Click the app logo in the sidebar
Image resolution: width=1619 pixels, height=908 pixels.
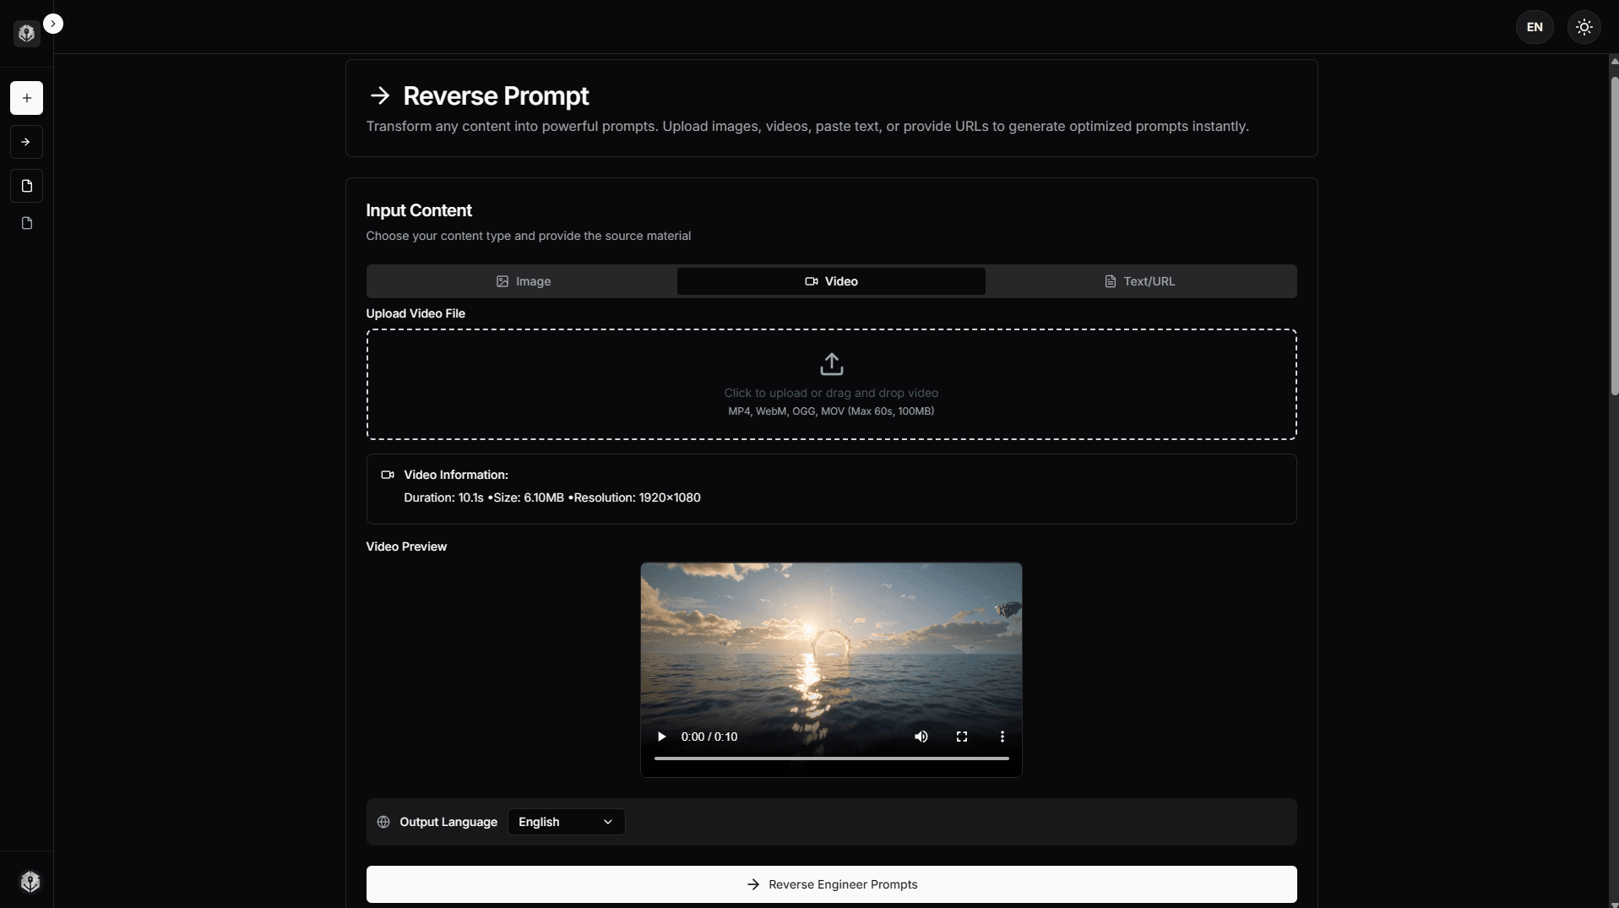[x=25, y=33]
